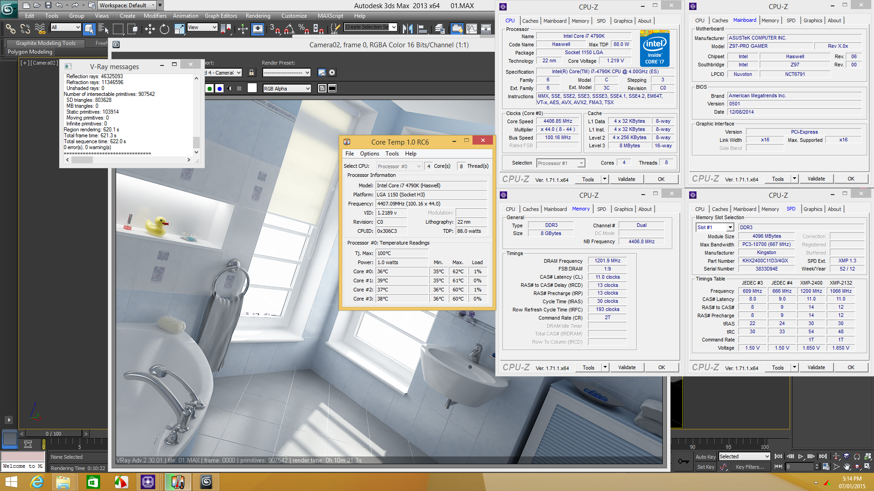Switch to the Caches tab in top-left CPU-Z
874x491 pixels.
(x=530, y=21)
